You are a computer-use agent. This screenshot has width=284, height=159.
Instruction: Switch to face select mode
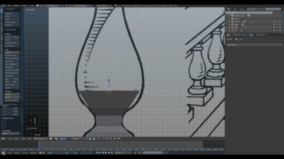click(91, 139)
